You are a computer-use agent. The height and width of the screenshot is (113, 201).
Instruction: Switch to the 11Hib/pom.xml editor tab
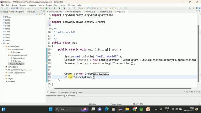click(x=54, y=12)
